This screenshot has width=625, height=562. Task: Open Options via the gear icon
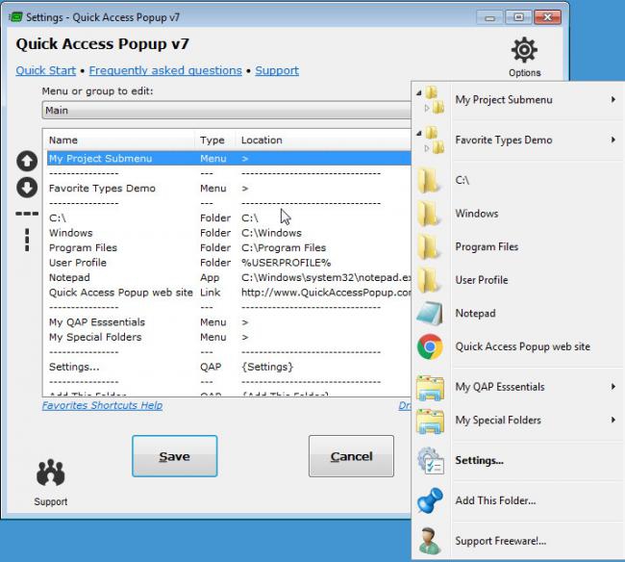(x=524, y=50)
